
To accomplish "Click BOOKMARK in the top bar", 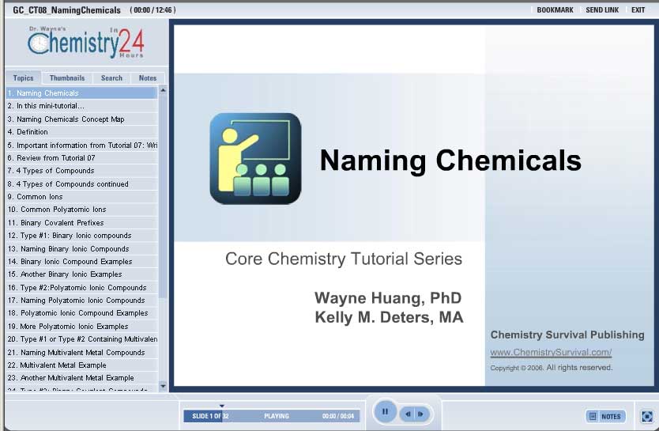I will coord(555,10).
